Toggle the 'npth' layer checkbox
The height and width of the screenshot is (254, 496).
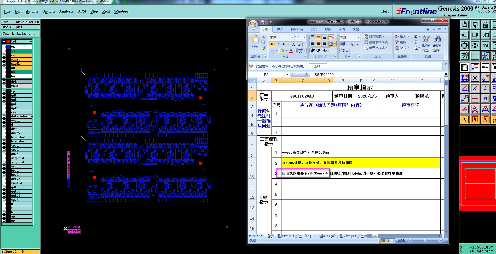point(4,108)
